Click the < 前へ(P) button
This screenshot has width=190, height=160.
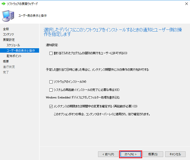click(x=108, y=154)
